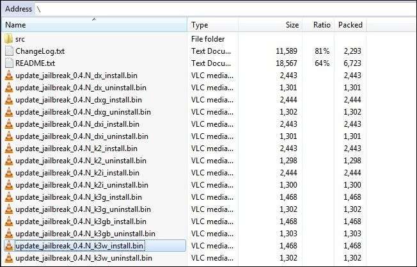Select highlighted update_jailbreak_0.4.N_k3w_install.bin

click(x=79, y=246)
